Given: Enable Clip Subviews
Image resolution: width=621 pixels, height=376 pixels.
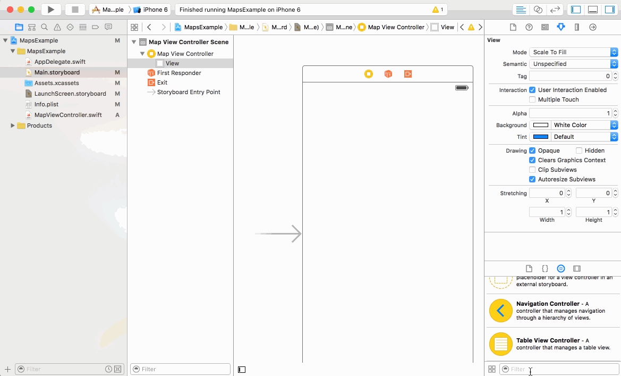Looking at the screenshot, I should pyautogui.click(x=532, y=170).
